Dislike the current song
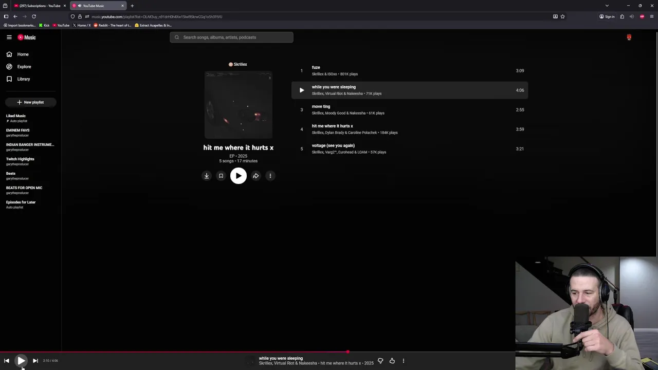Screen dimensions: 658x370 [380, 361]
